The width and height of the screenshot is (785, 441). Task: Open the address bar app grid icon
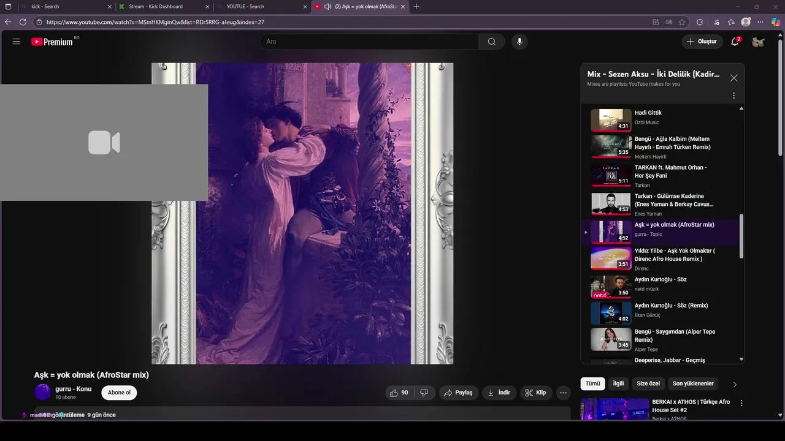(x=656, y=22)
